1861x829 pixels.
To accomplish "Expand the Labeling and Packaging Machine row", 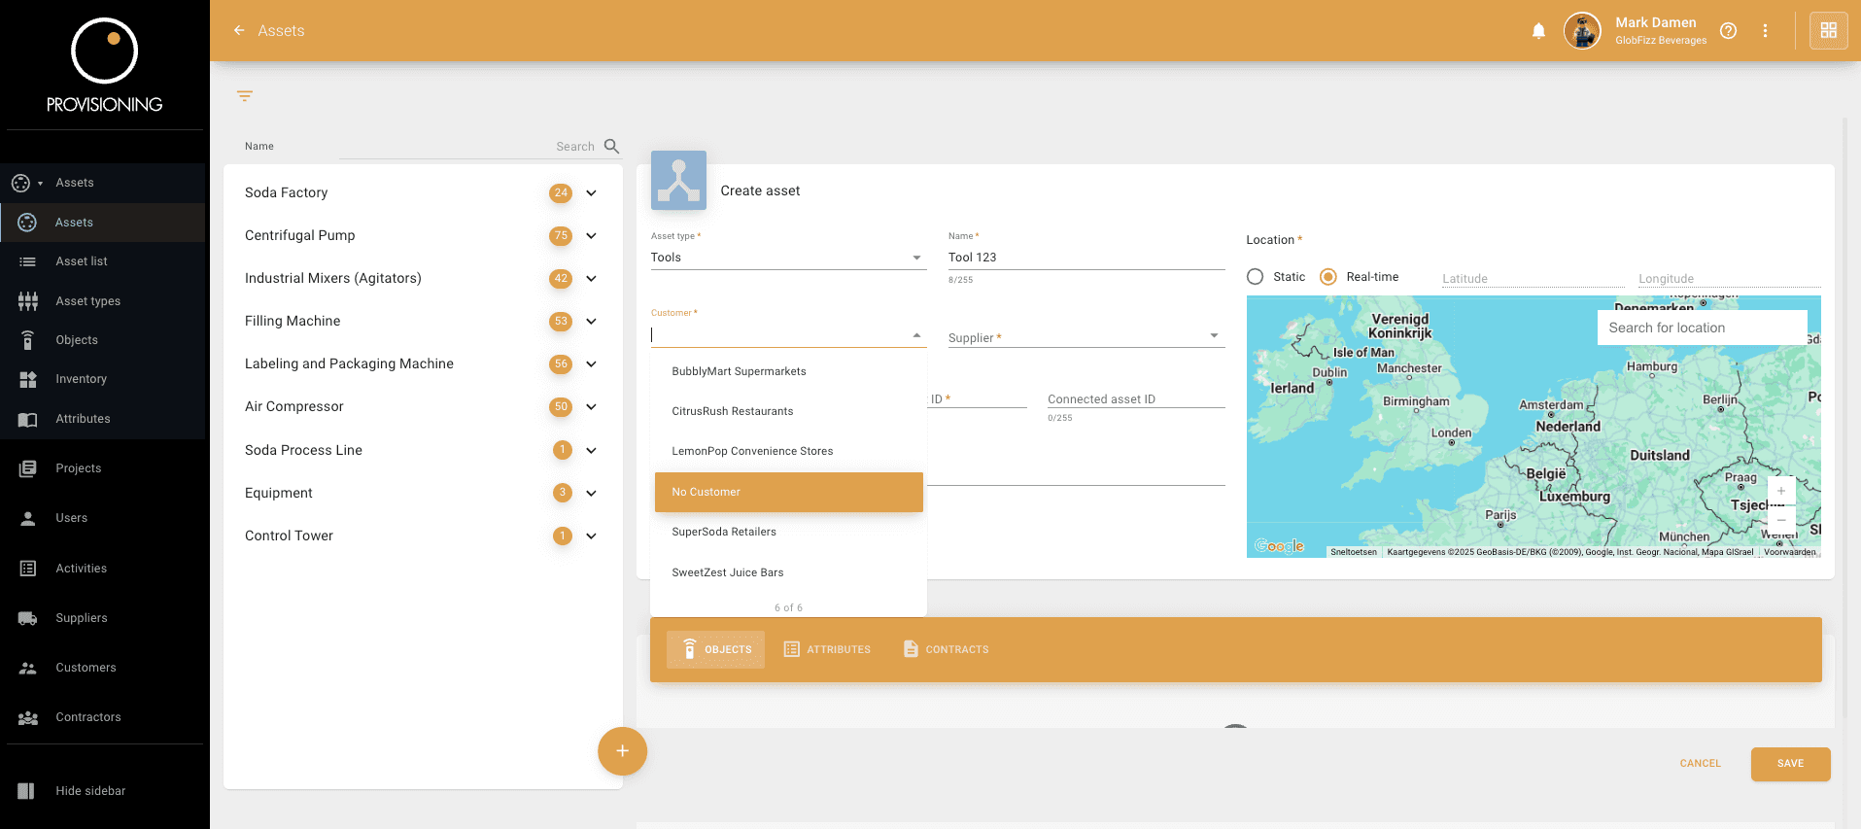I will click(x=591, y=364).
